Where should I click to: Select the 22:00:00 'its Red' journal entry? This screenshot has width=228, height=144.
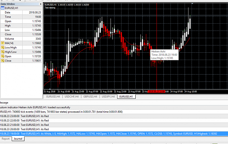click(x=114, y=120)
